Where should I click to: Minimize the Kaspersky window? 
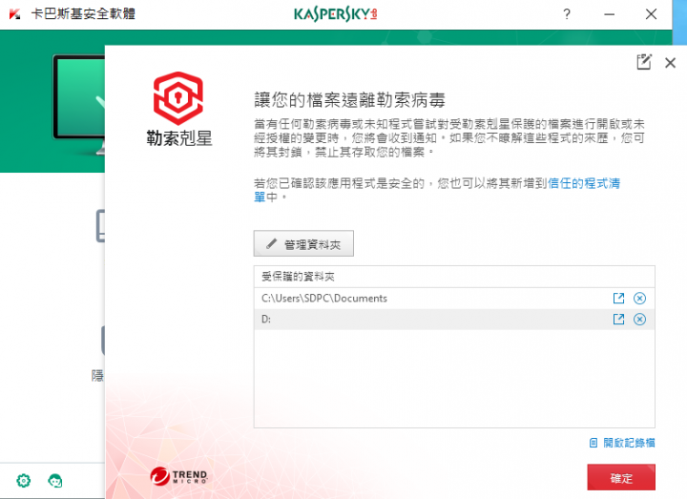pyautogui.click(x=609, y=14)
